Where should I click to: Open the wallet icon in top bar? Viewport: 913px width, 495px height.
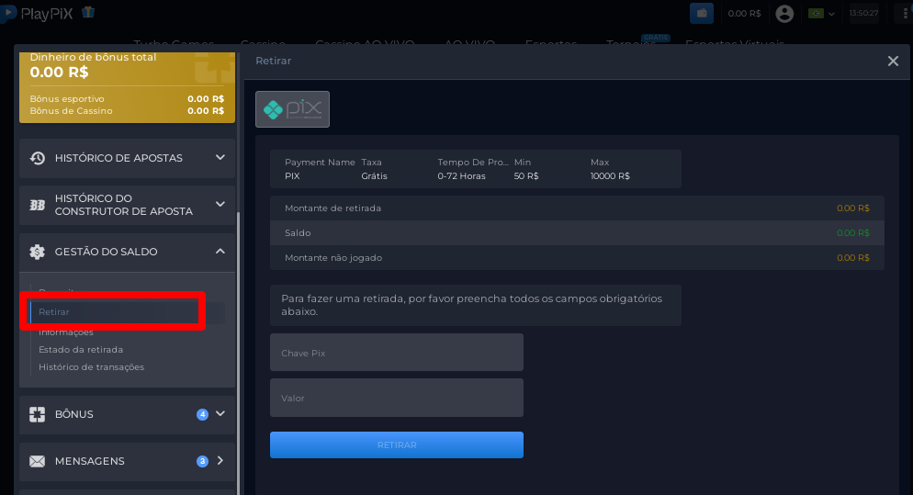click(x=702, y=13)
